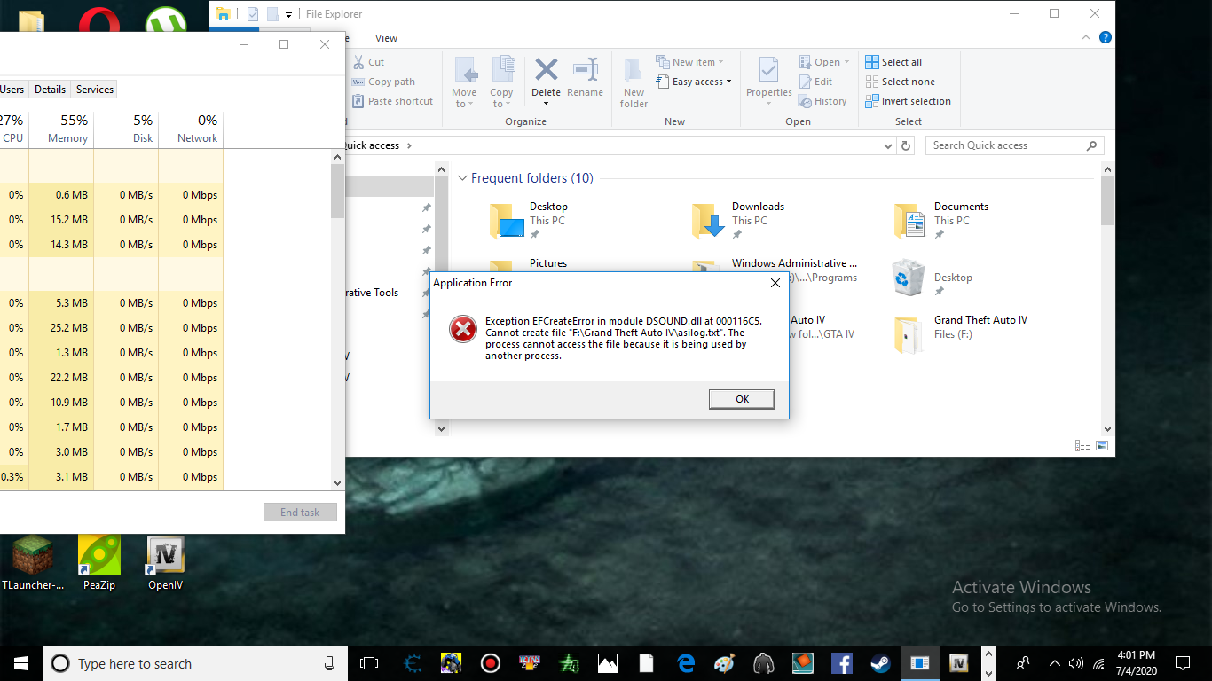Open the notification Action Center
Viewport: 1212px width, 681px height.
click(x=1182, y=663)
